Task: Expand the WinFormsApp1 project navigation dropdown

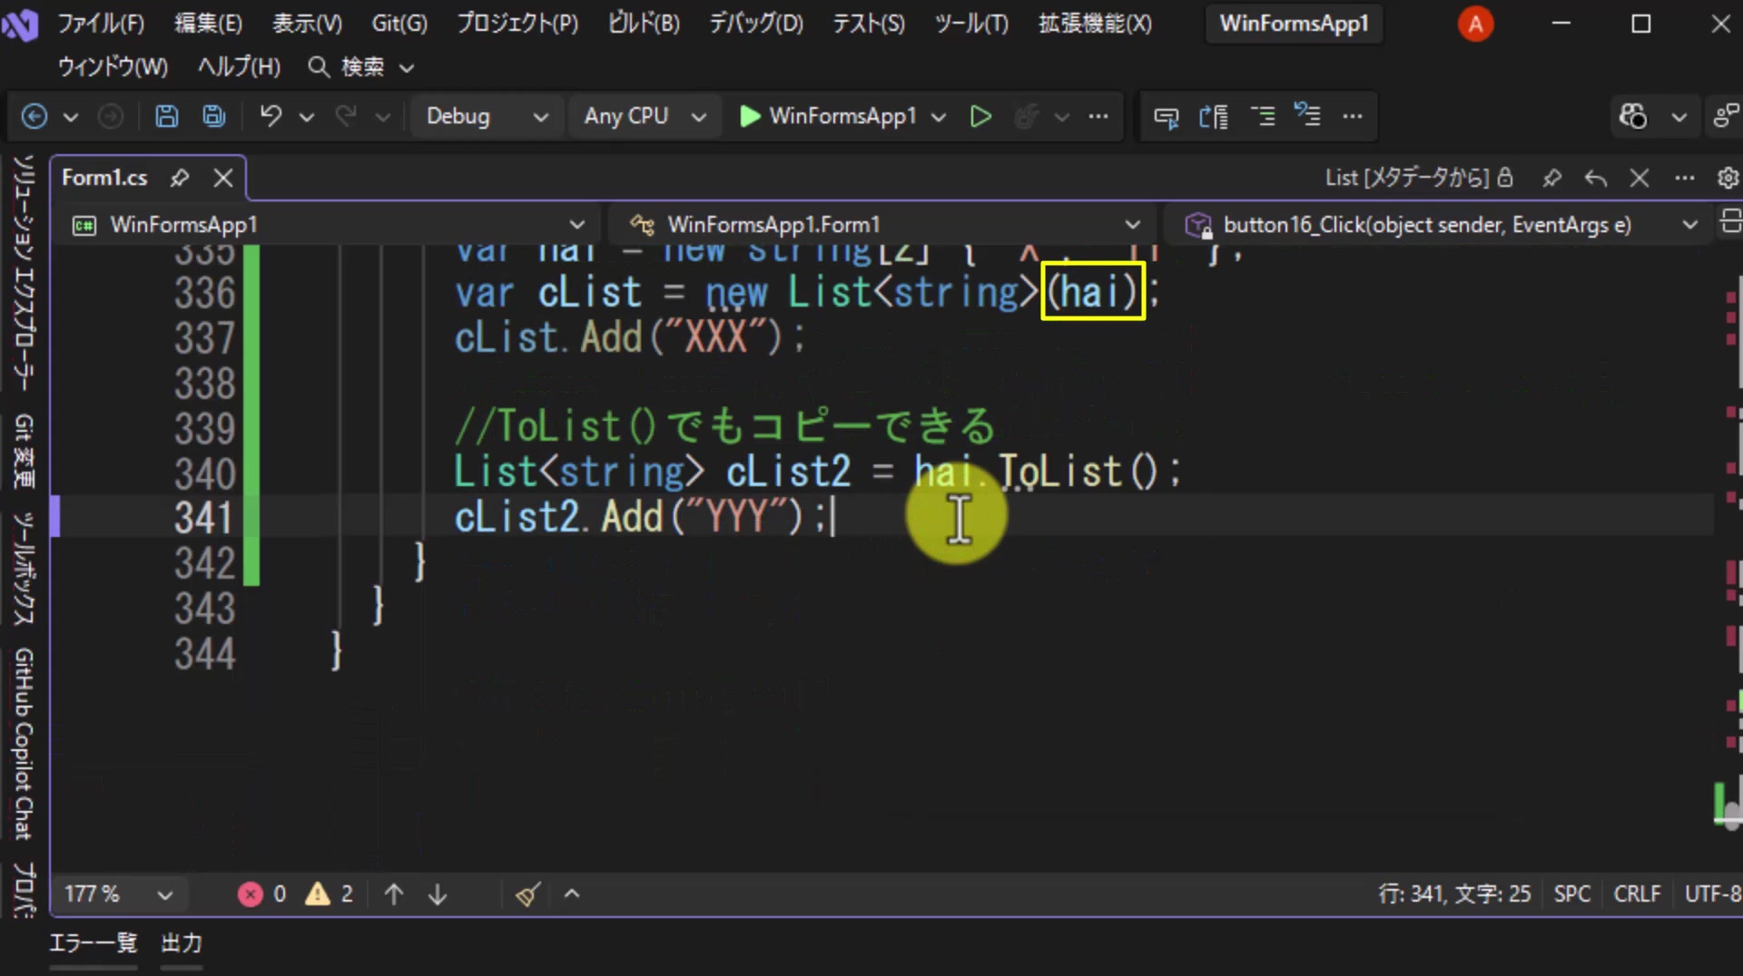Action: click(x=329, y=224)
